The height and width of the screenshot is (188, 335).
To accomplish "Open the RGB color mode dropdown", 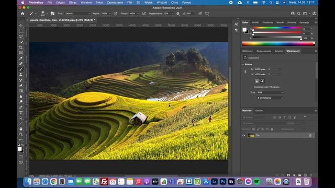I will point(270,92).
